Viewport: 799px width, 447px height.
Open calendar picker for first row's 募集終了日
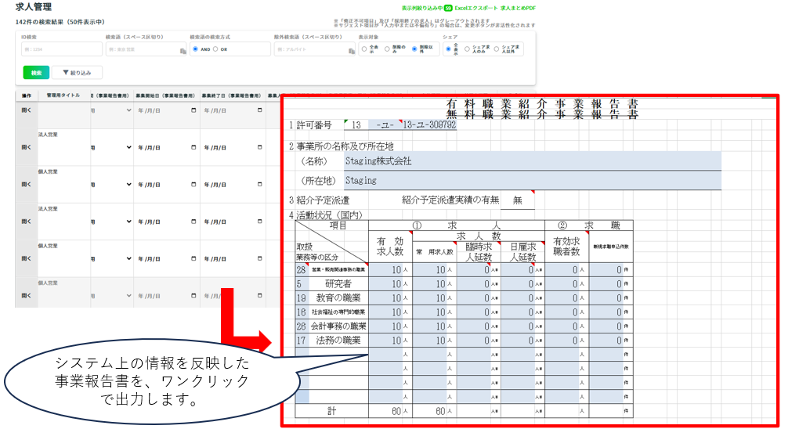(x=259, y=110)
